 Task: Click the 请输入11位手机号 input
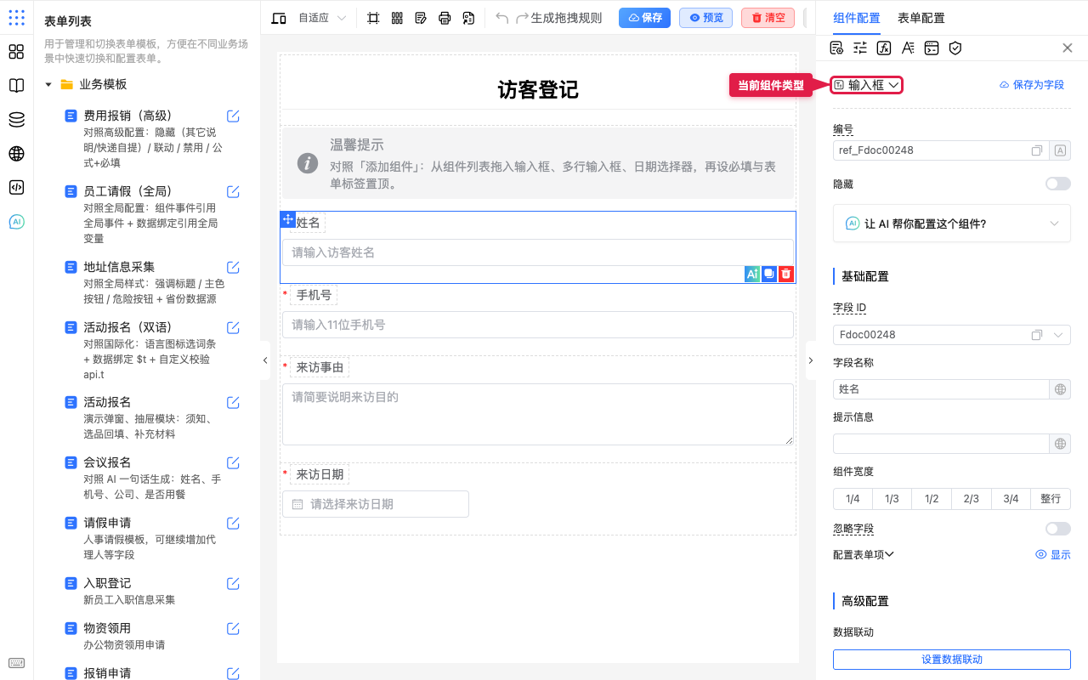pos(538,325)
